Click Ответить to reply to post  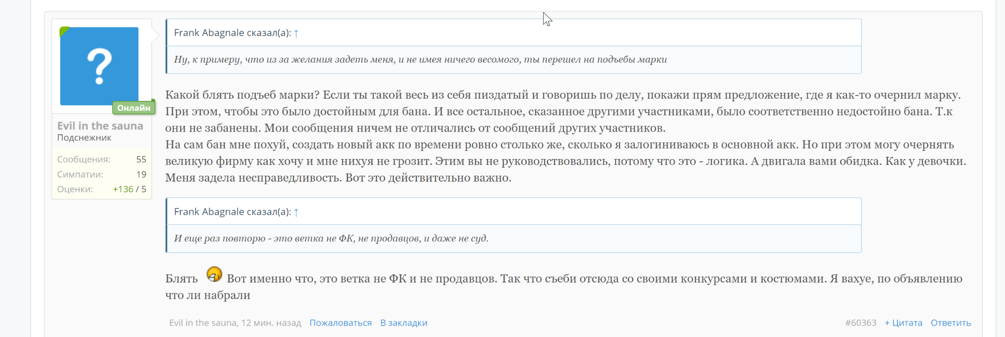pyautogui.click(x=951, y=323)
